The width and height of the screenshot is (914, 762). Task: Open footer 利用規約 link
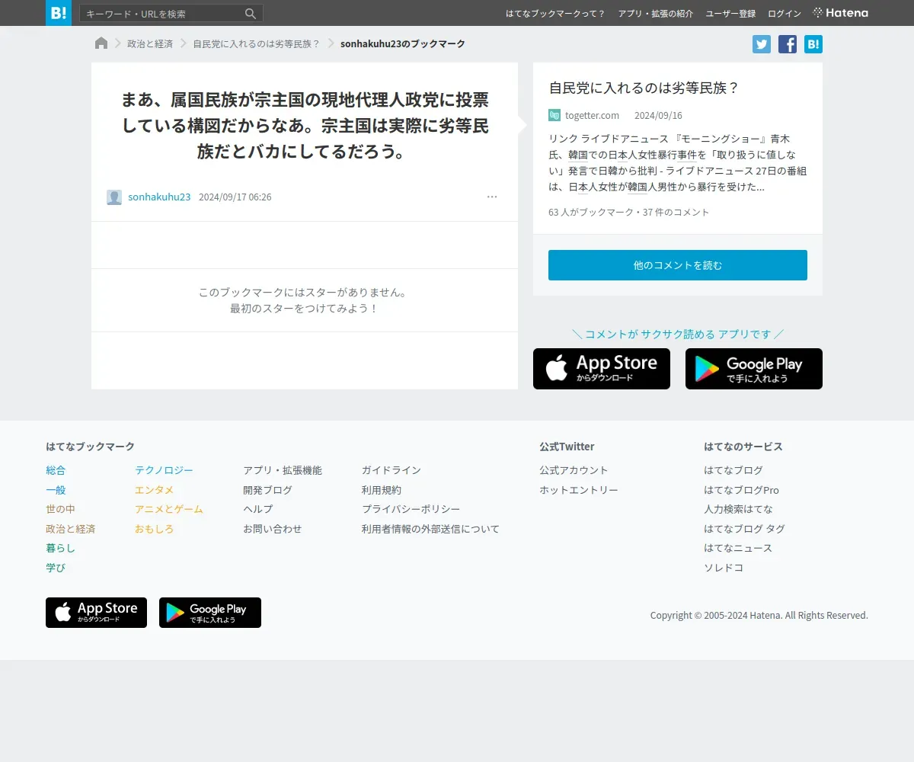tap(382, 490)
